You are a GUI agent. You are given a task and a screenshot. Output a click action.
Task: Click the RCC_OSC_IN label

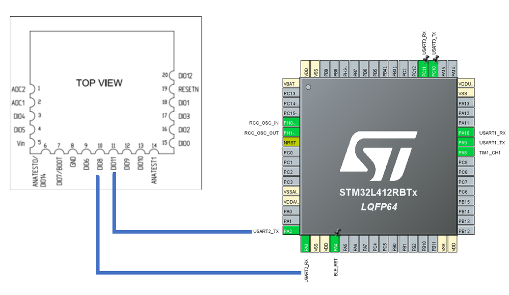[x=263, y=123]
